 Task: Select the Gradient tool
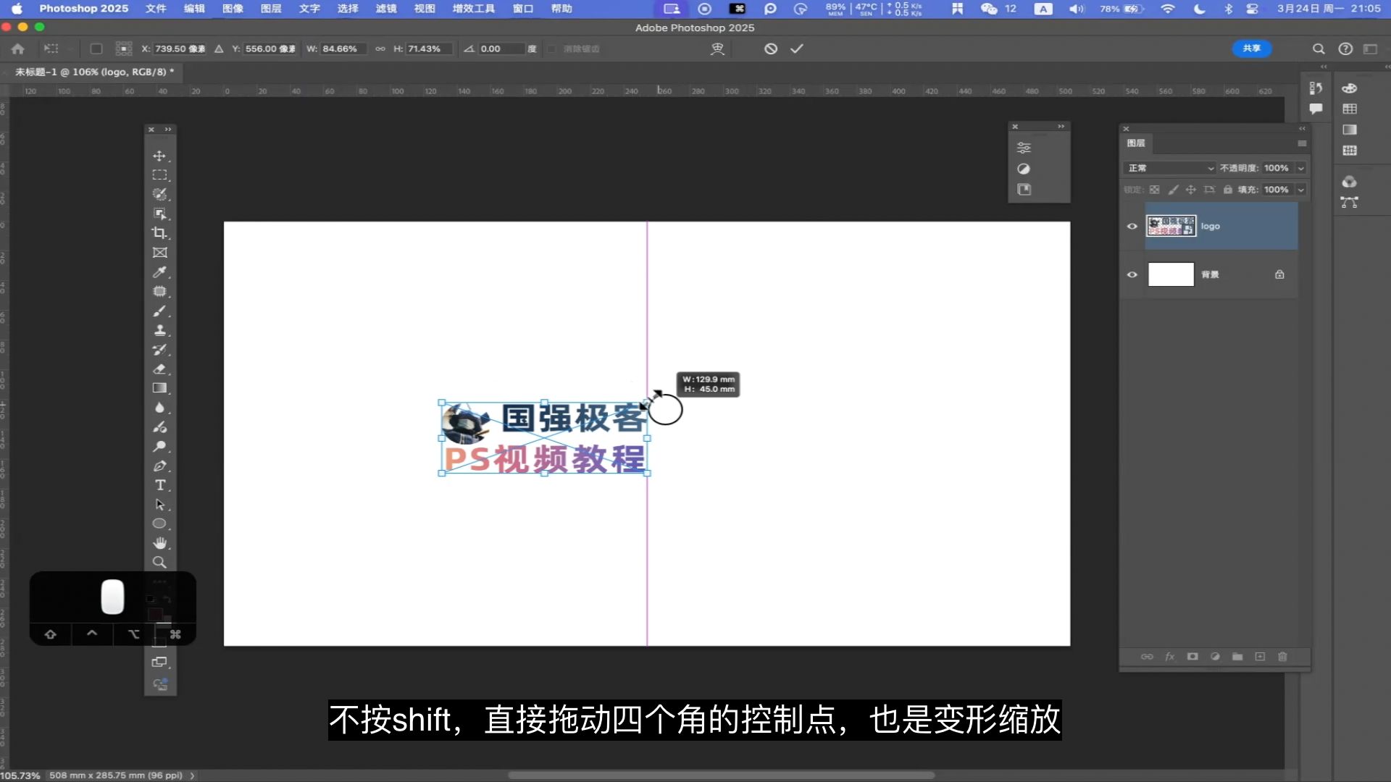(x=159, y=389)
